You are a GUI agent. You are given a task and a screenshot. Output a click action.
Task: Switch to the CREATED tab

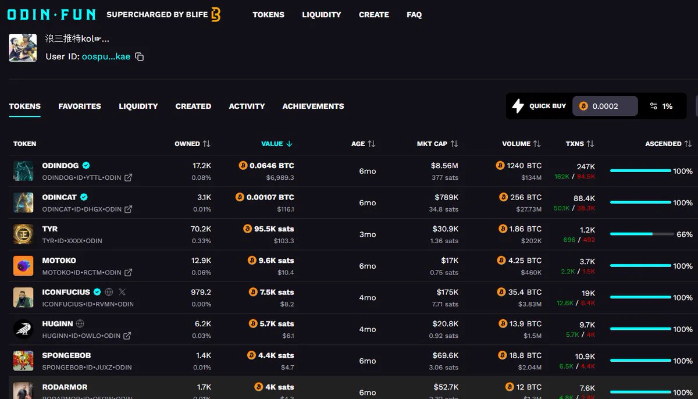(193, 106)
